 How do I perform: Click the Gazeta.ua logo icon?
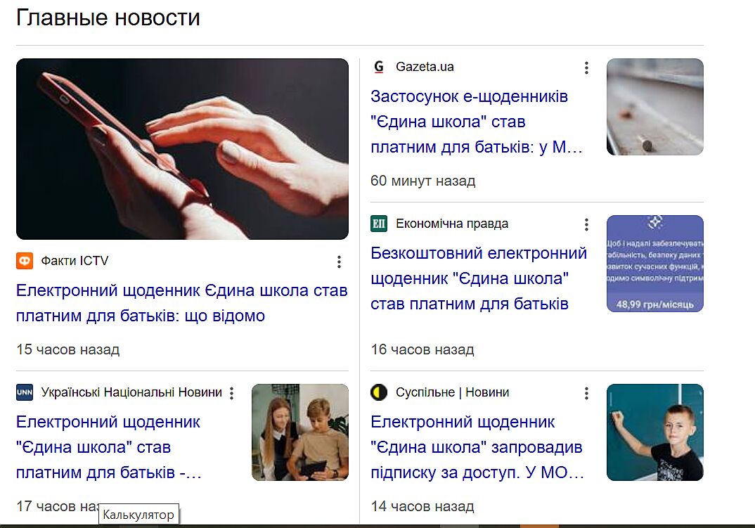pos(379,67)
